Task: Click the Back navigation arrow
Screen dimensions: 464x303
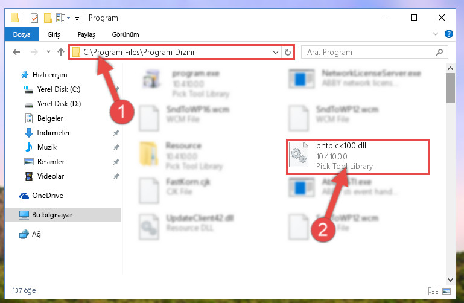Action: coord(16,52)
